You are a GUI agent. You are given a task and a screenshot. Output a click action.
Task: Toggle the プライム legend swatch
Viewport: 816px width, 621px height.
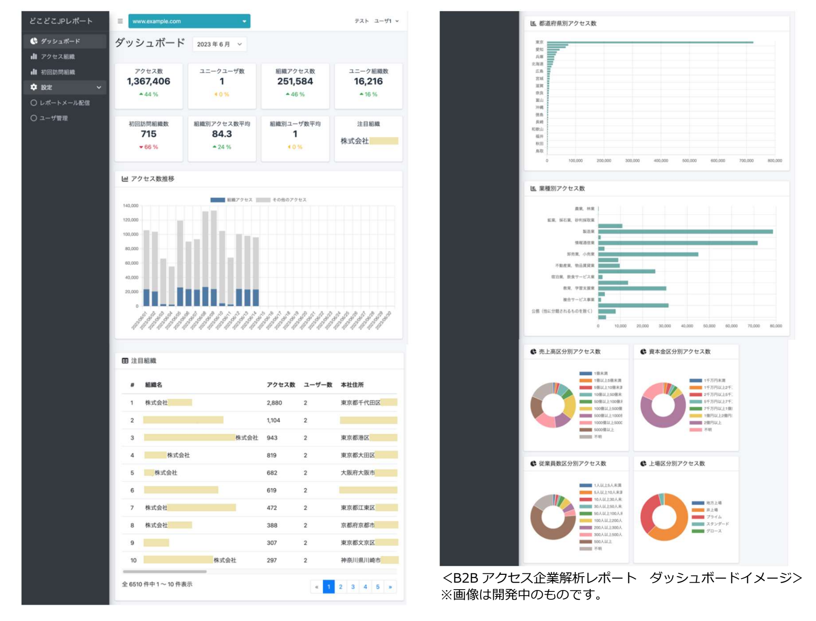click(x=698, y=517)
